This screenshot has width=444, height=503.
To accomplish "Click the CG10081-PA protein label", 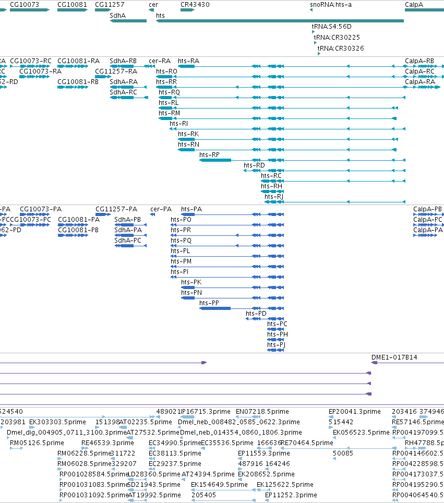I will click(79, 220).
